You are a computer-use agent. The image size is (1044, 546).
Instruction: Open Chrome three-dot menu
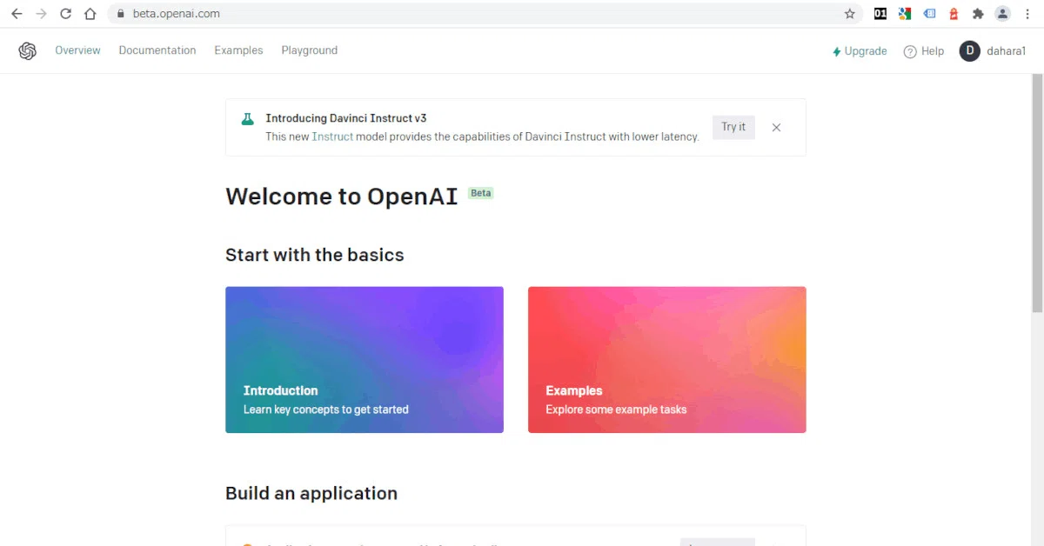point(1027,14)
